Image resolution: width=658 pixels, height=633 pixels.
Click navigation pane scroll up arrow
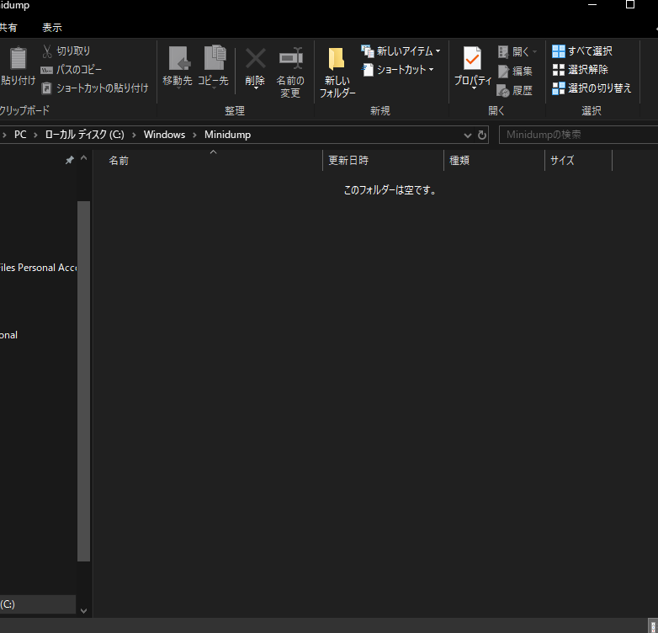pyautogui.click(x=83, y=158)
